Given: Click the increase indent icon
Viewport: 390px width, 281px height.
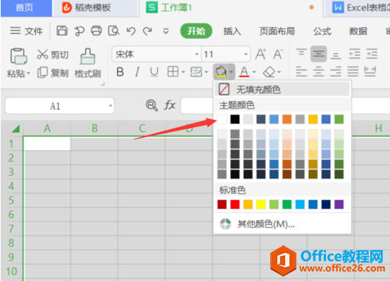Looking at the screenshot, I should click(372, 54).
